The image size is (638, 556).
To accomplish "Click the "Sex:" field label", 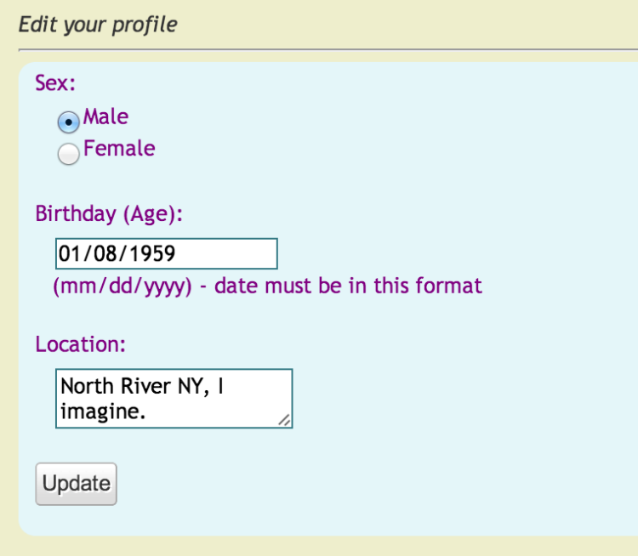I will click(55, 83).
